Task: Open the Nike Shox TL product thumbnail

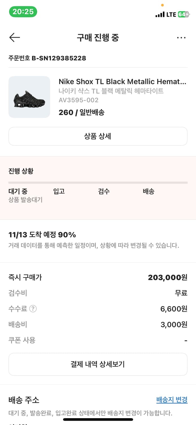Action: [30, 97]
